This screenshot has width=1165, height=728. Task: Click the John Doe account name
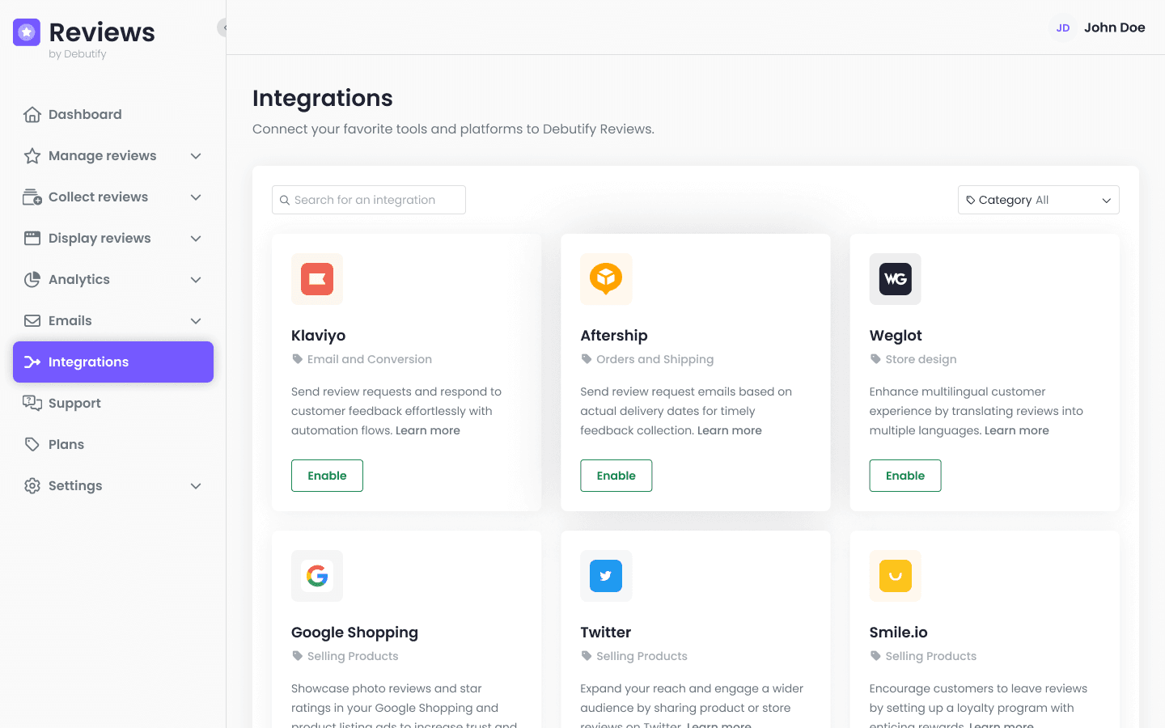(1115, 28)
